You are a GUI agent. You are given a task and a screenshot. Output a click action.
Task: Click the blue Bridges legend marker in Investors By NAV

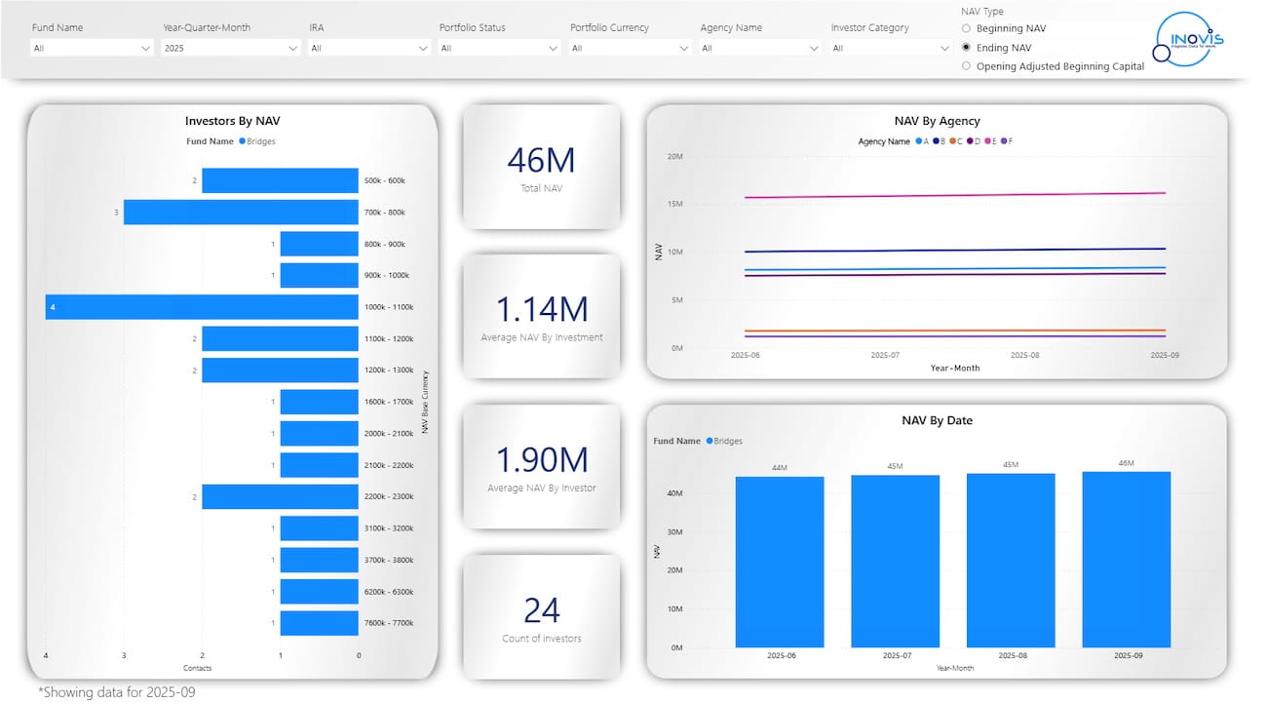[x=243, y=141]
